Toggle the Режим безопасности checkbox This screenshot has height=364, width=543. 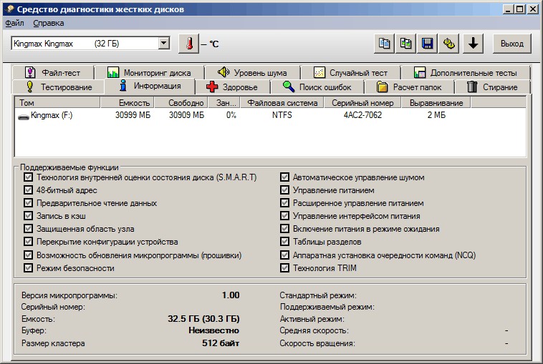[x=29, y=268]
